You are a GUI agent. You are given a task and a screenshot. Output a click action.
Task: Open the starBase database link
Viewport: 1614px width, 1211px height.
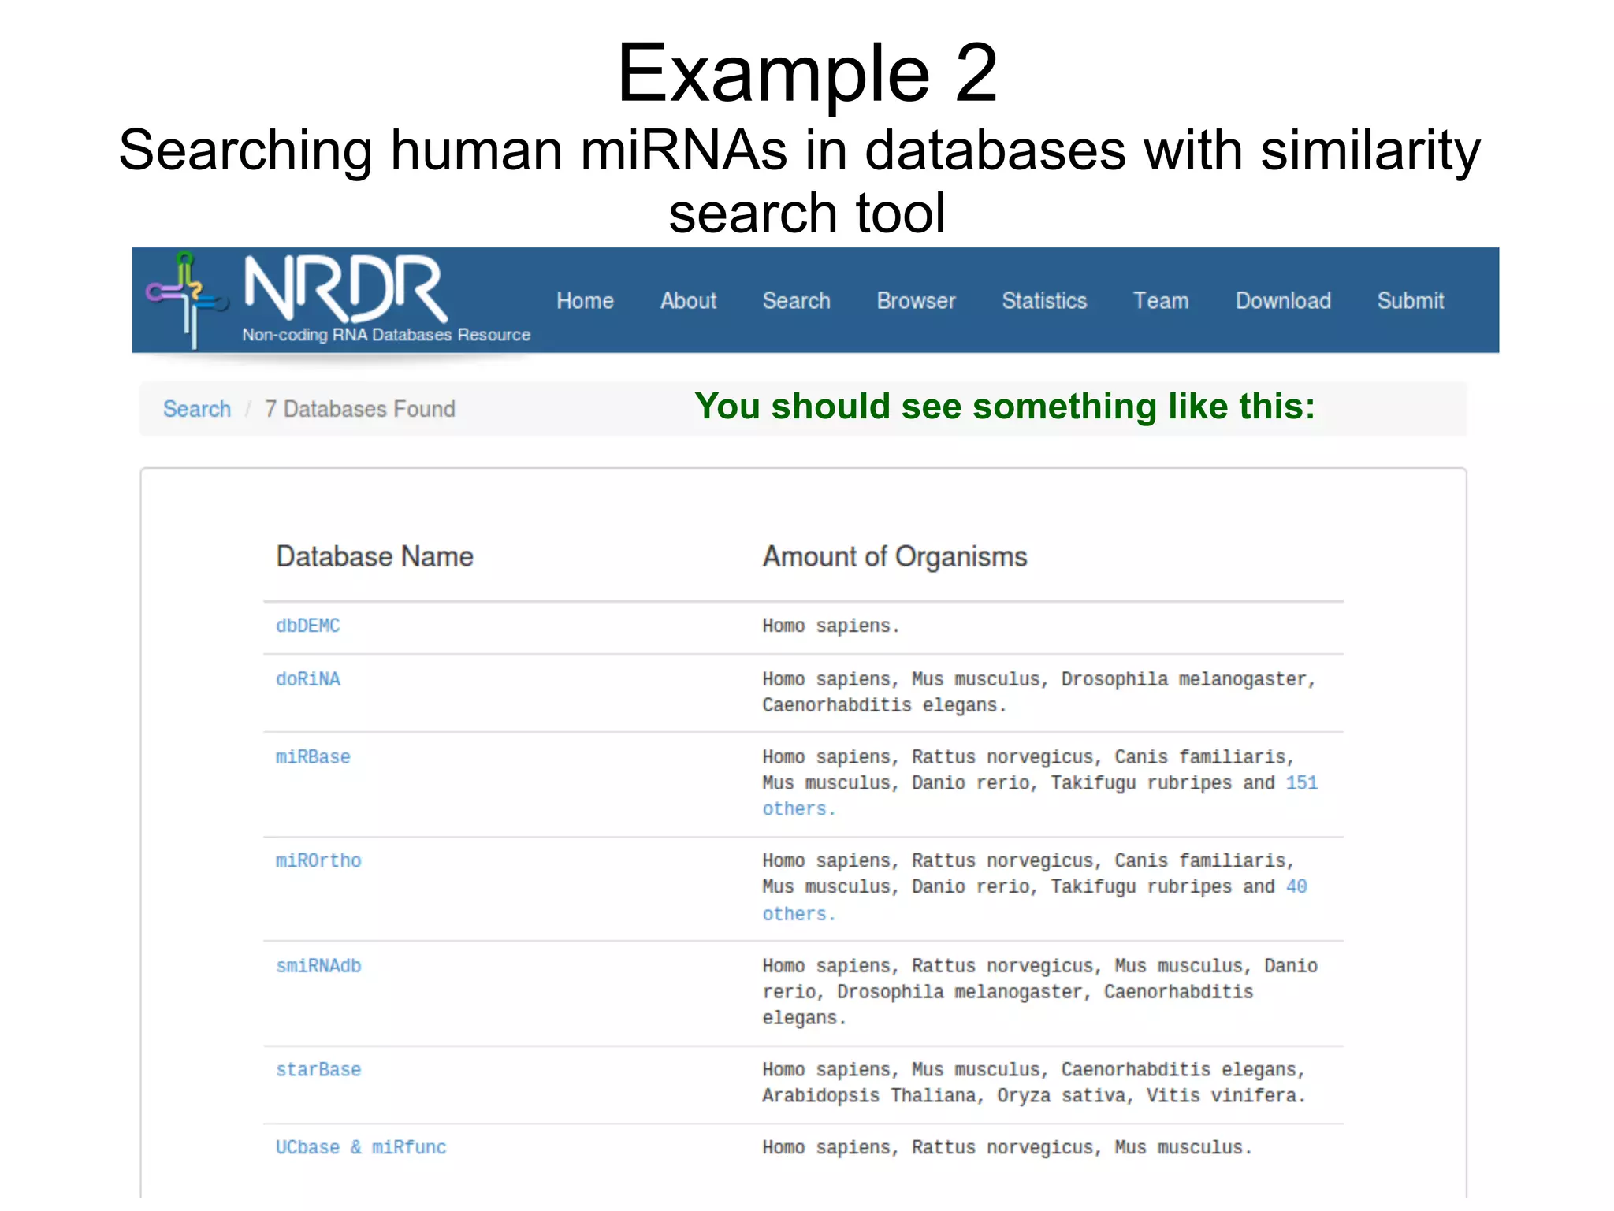[318, 1070]
